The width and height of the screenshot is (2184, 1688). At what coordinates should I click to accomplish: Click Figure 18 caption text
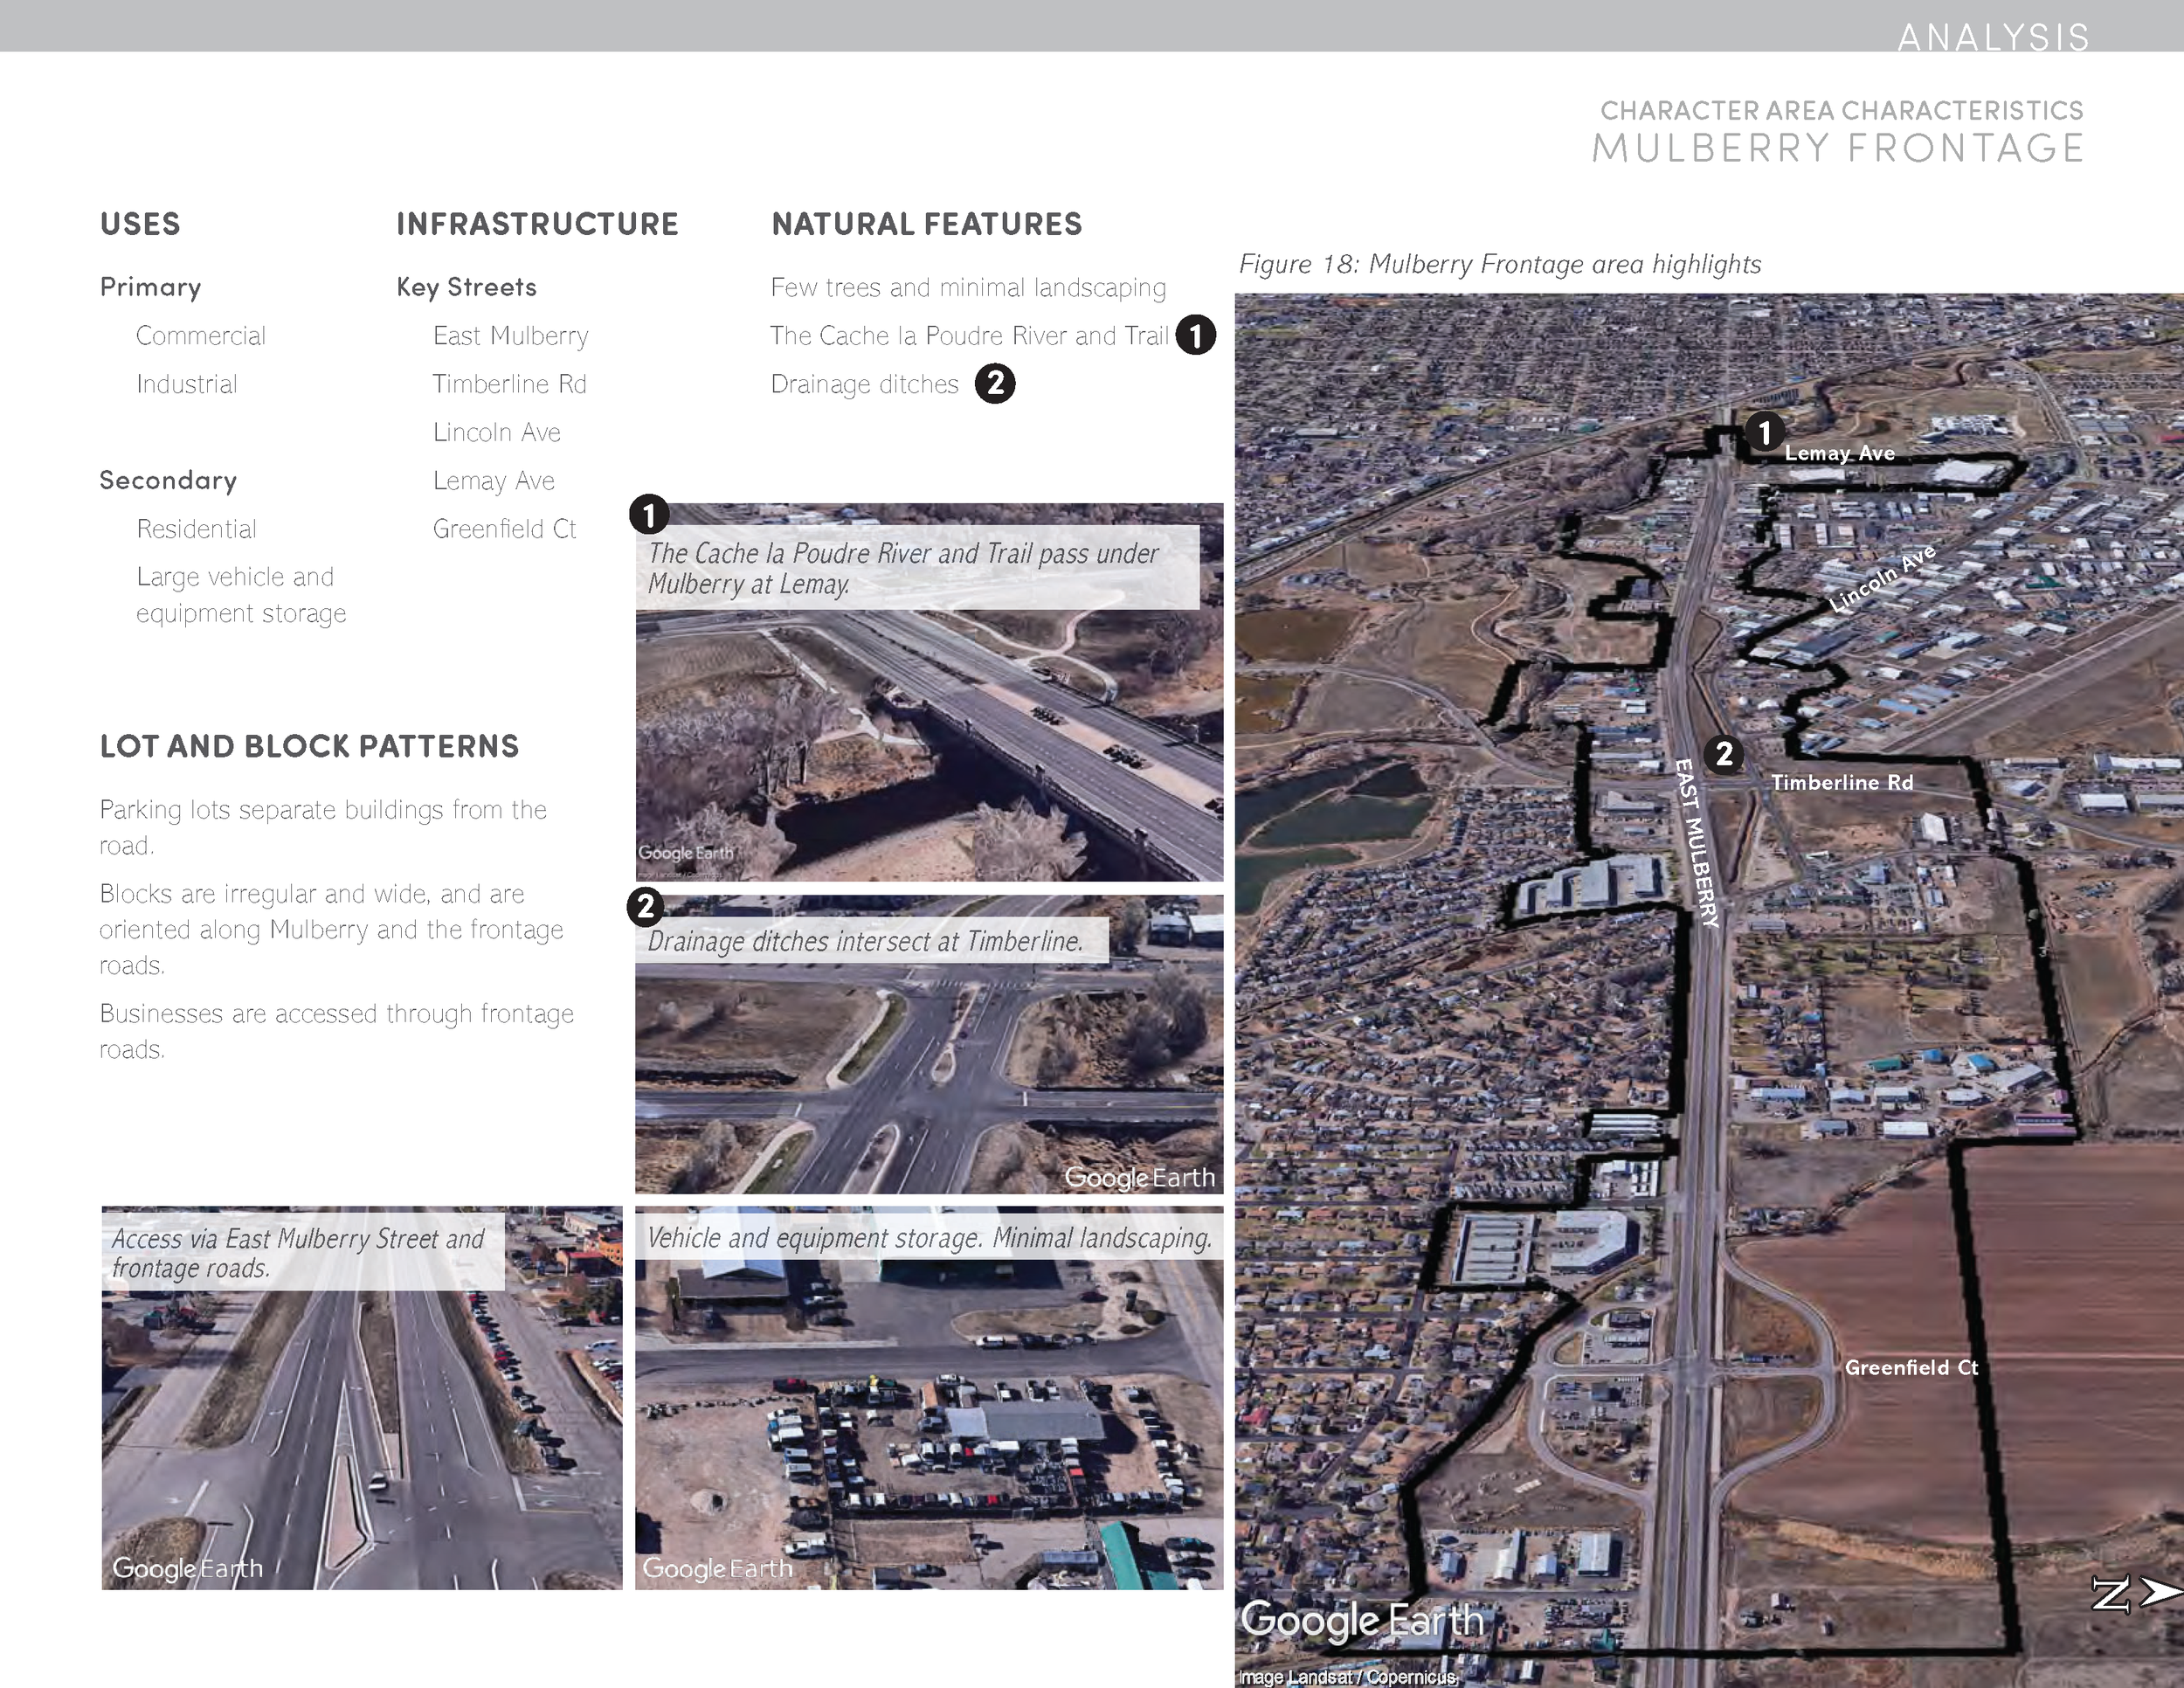tap(1499, 264)
